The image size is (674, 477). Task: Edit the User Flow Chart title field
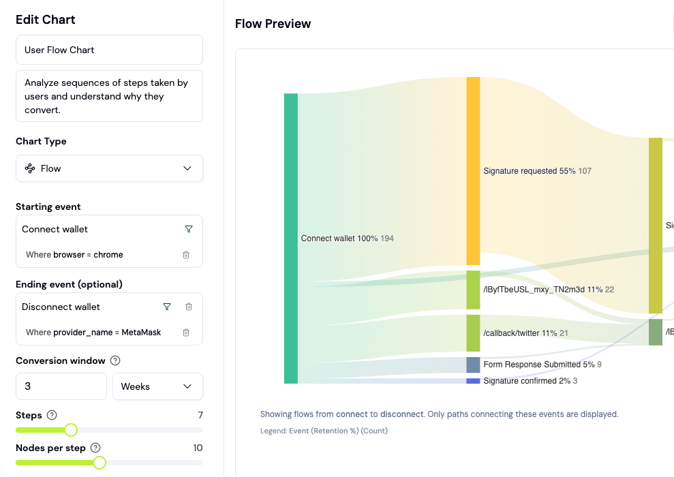click(x=109, y=50)
